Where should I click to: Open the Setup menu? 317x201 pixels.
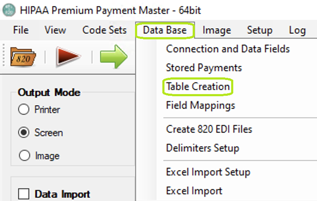[260, 30]
